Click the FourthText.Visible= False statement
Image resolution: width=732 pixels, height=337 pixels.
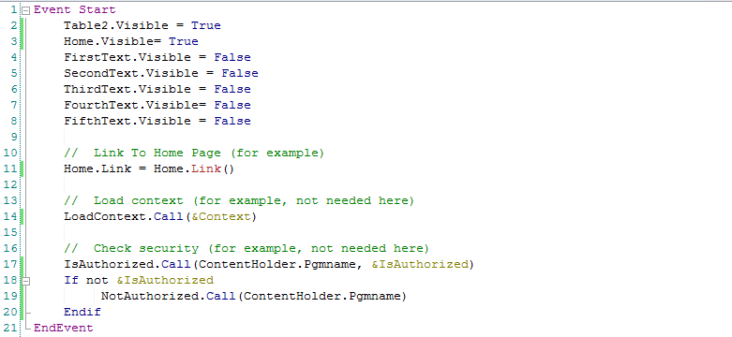[x=157, y=105]
